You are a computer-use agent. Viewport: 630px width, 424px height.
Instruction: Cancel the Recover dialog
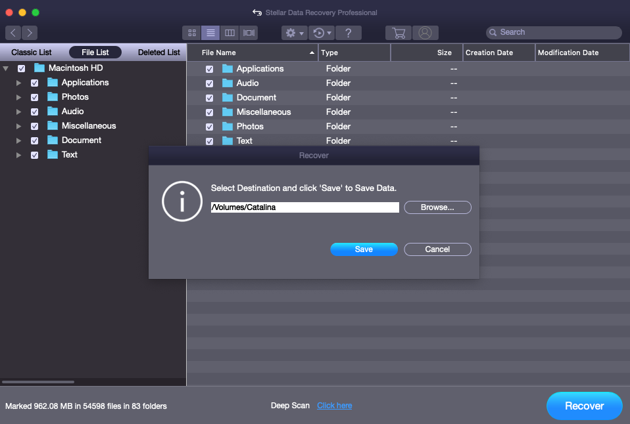point(437,249)
